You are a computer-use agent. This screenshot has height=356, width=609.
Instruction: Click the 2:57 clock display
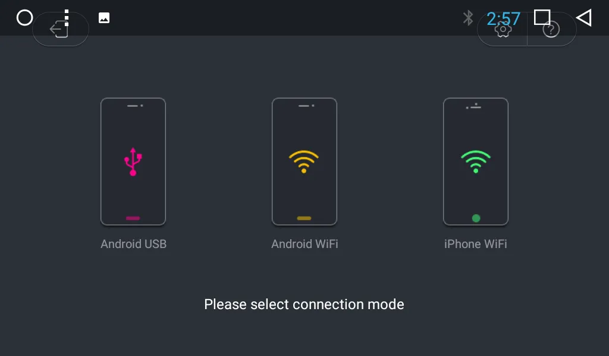point(503,18)
